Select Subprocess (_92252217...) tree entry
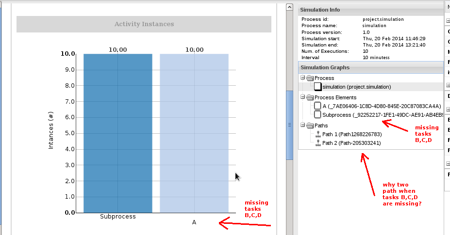 click(x=383, y=115)
